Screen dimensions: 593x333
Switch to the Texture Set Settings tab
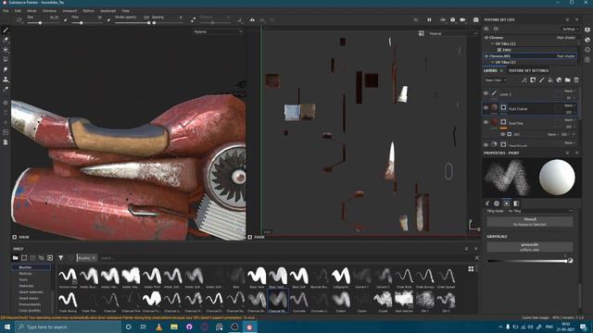(x=528, y=70)
